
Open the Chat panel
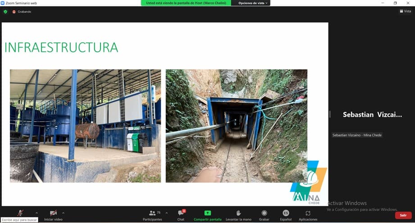[x=181, y=215]
